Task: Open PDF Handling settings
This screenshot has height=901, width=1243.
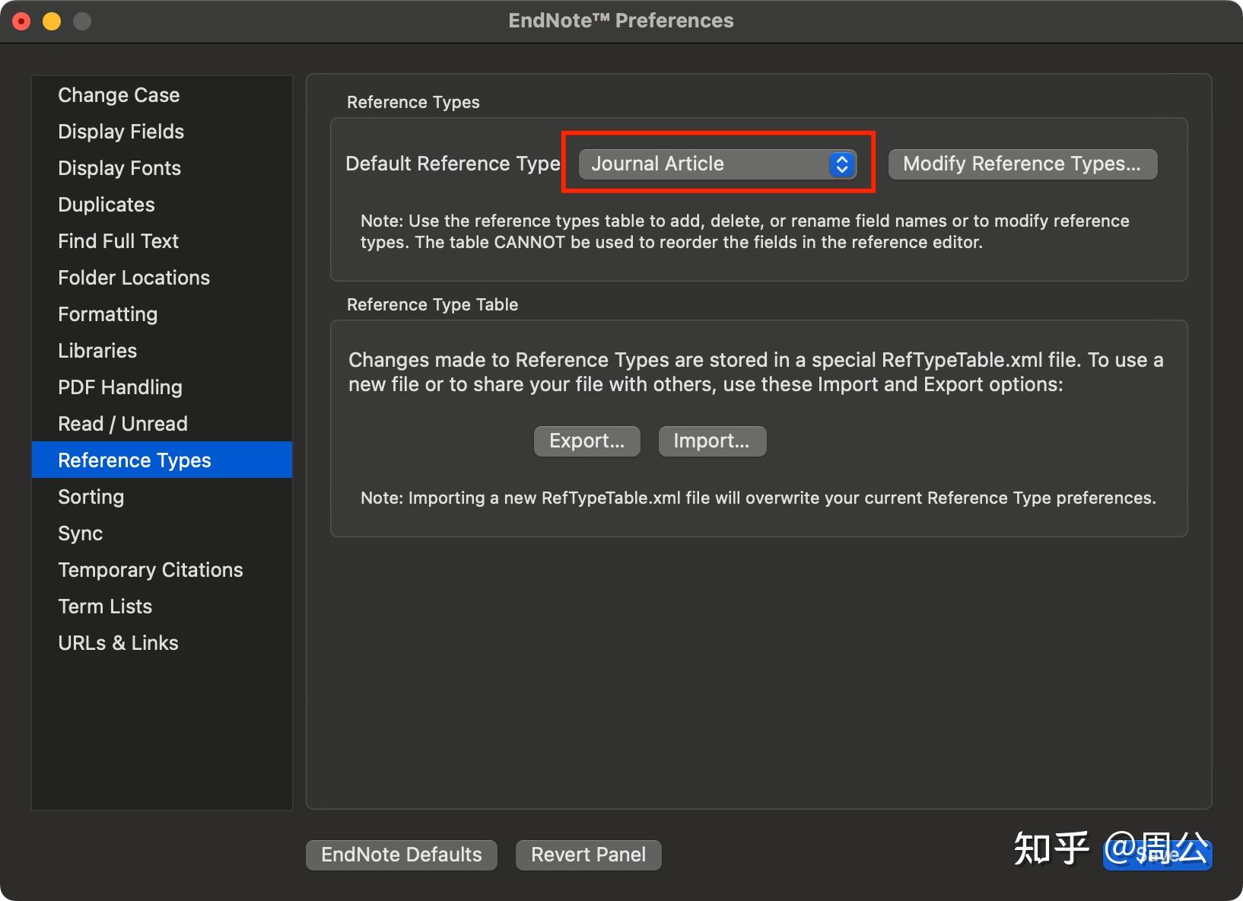Action: 119,387
